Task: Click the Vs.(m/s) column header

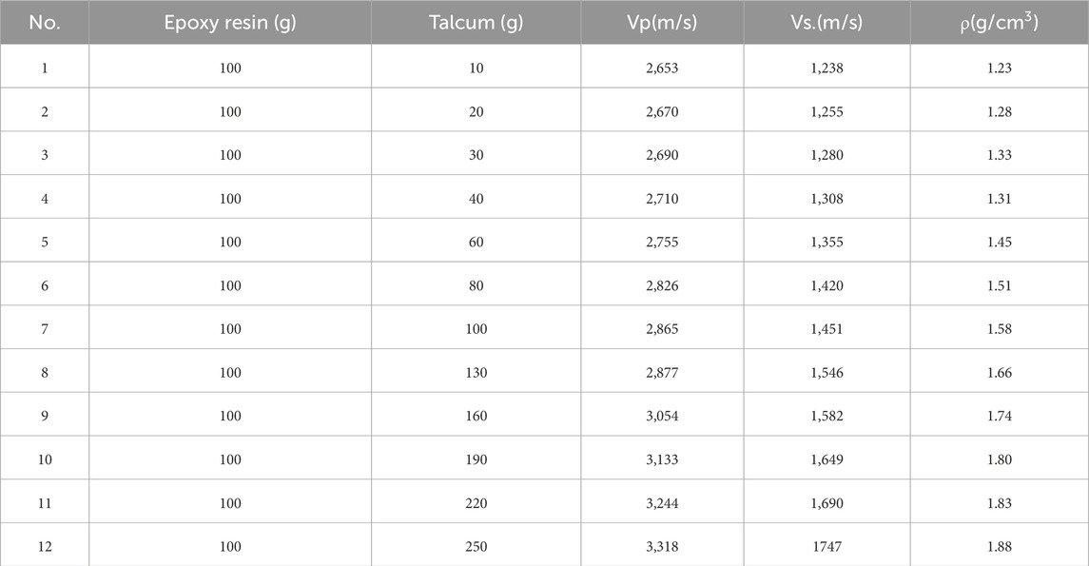Action: coord(826,22)
